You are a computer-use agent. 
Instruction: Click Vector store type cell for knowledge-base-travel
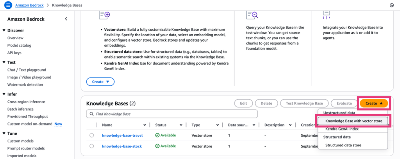pos(202,135)
